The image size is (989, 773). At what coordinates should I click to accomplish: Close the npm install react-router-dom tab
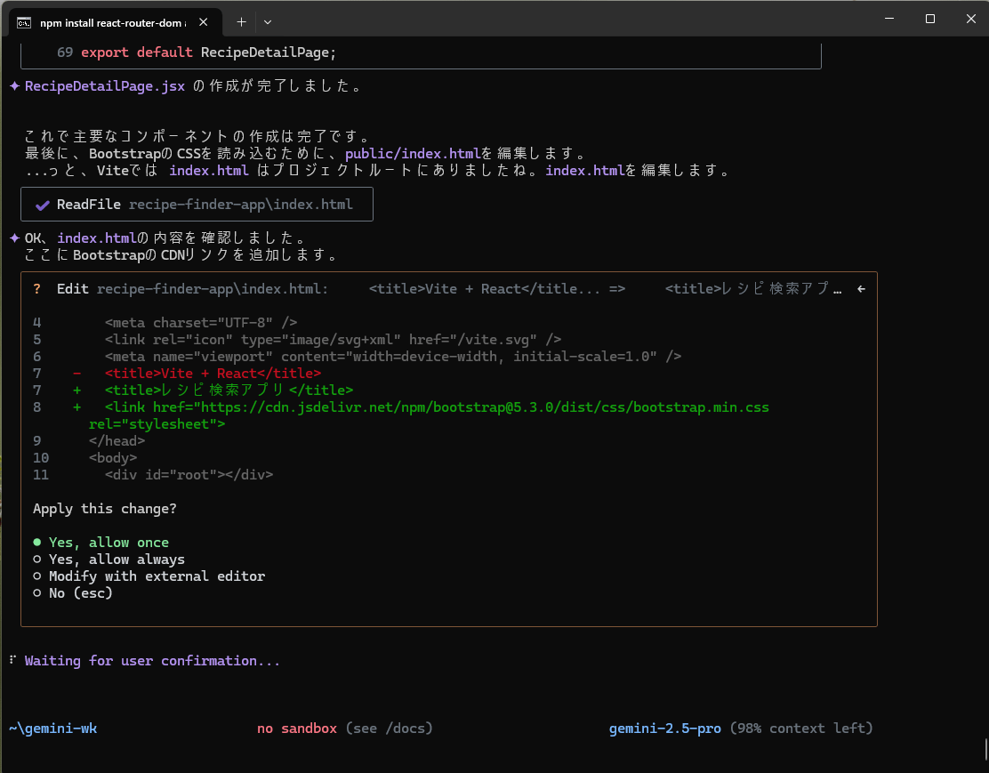(x=206, y=20)
